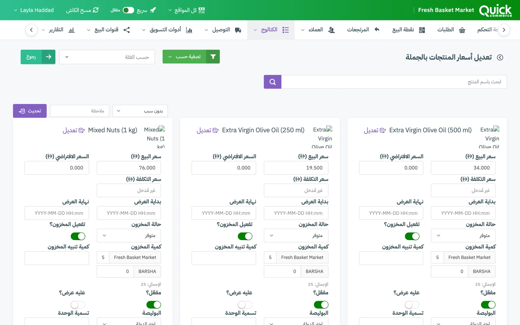The width and height of the screenshot is (520, 325).
Task: Click the sale price field showing 76.000
Action: point(129,168)
